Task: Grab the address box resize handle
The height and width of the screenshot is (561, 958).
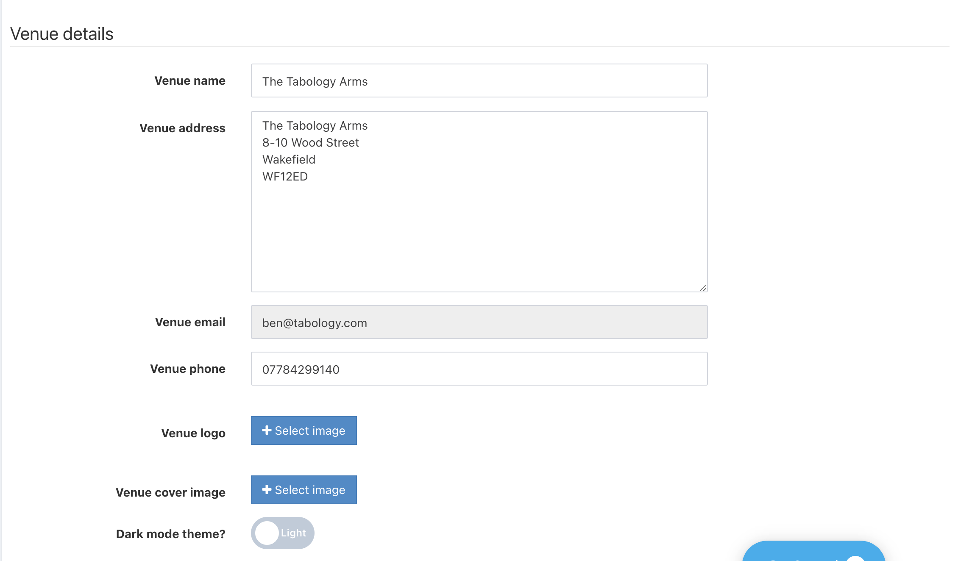Action: (x=703, y=288)
